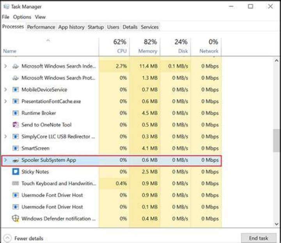Click Fewer details link
Viewport: 281px width, 243px height.
pos(29,238)
